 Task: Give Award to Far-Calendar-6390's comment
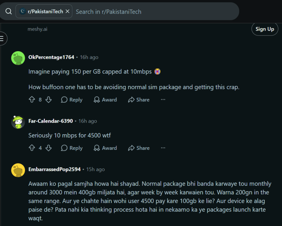[105, 148]
